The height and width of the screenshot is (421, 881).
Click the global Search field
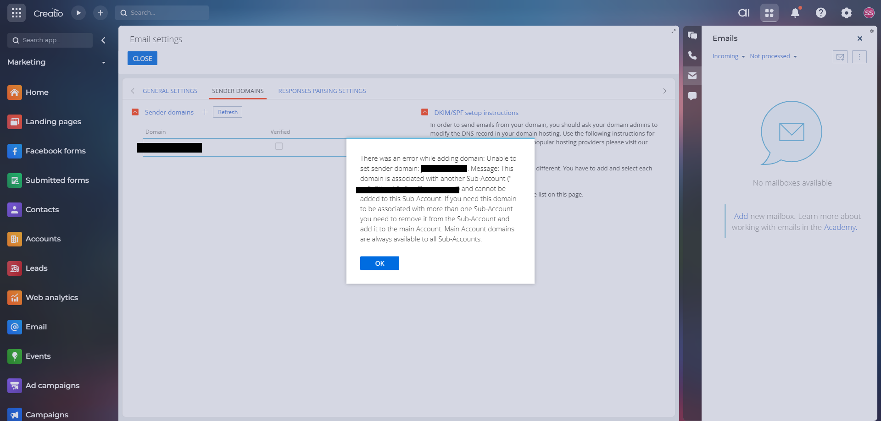pyautogui.click(x=162, y=13)
